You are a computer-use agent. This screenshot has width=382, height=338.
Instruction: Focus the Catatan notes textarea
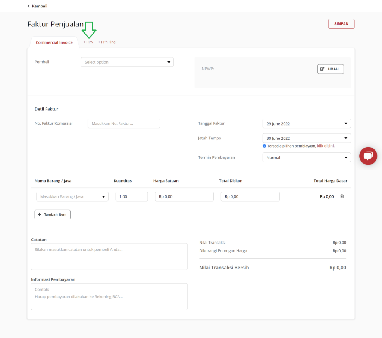point(109,256)
